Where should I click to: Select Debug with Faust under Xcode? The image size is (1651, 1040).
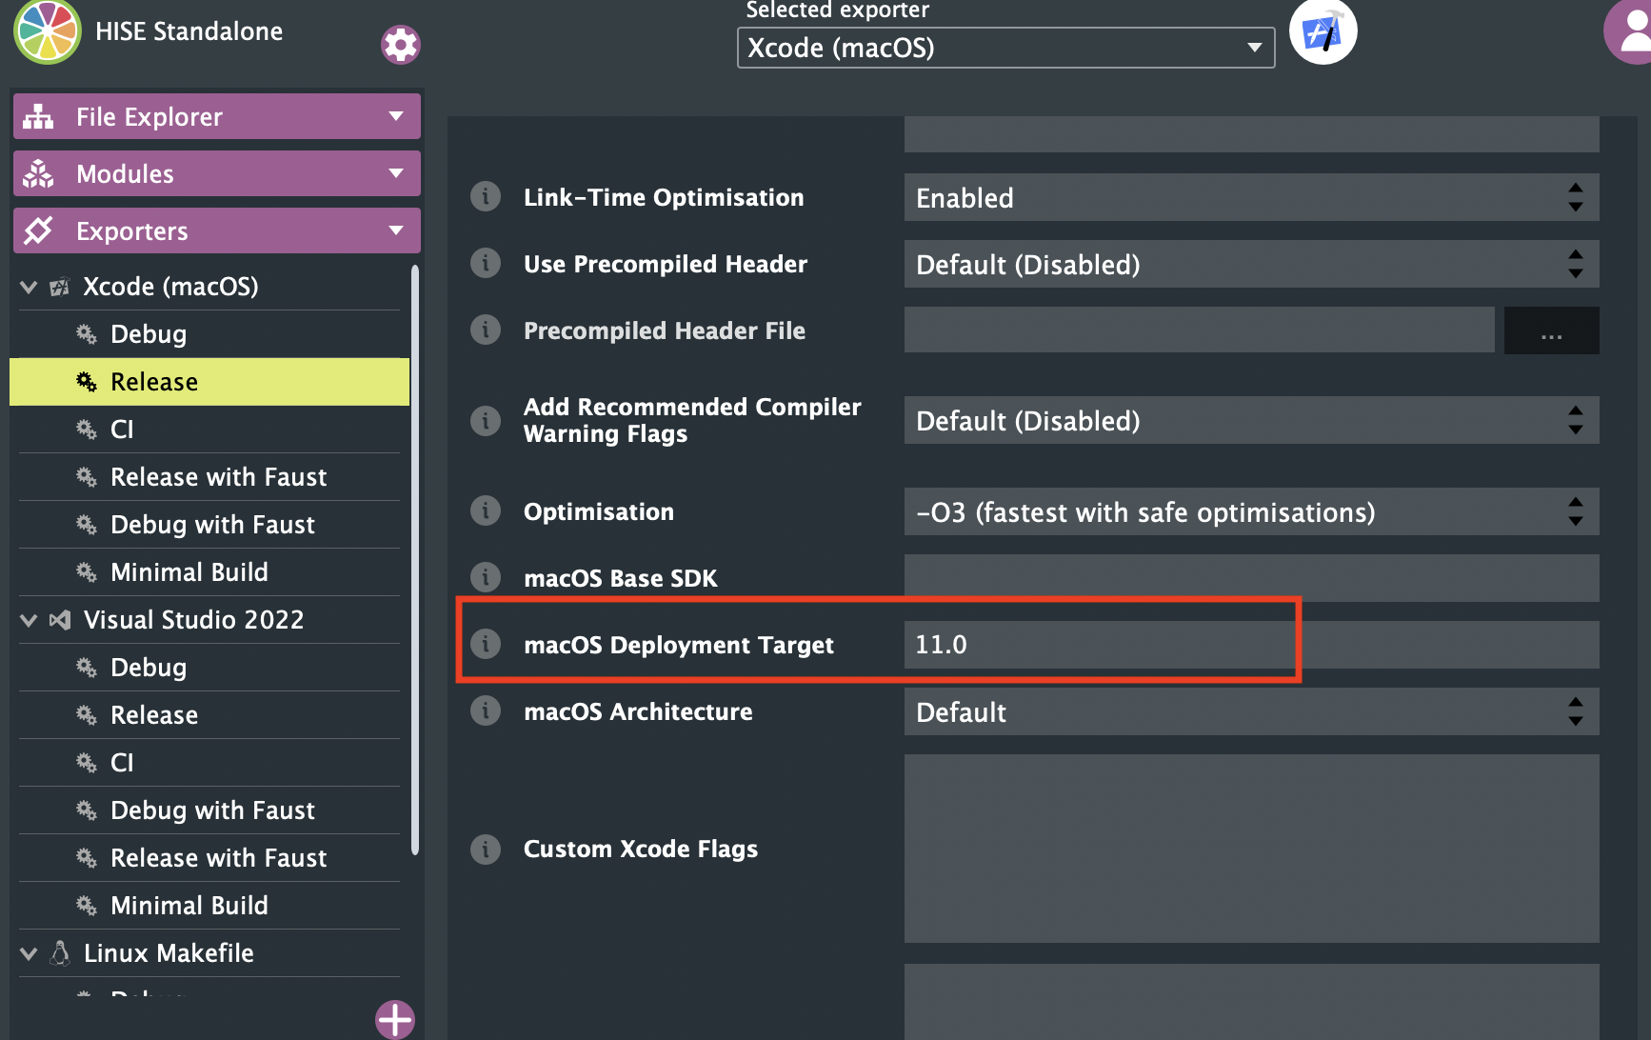pos(209,525)
